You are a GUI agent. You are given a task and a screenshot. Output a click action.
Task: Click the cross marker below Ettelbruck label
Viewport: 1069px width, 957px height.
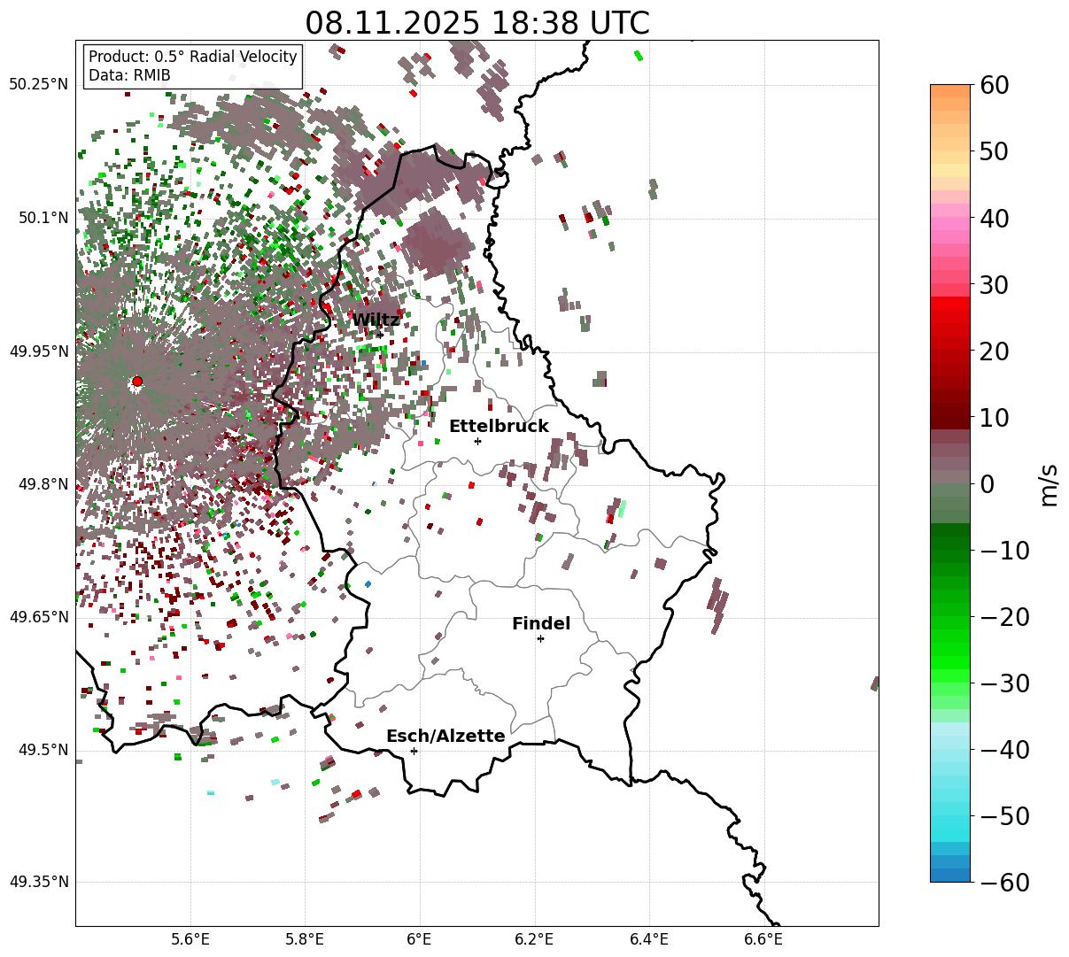478,441
